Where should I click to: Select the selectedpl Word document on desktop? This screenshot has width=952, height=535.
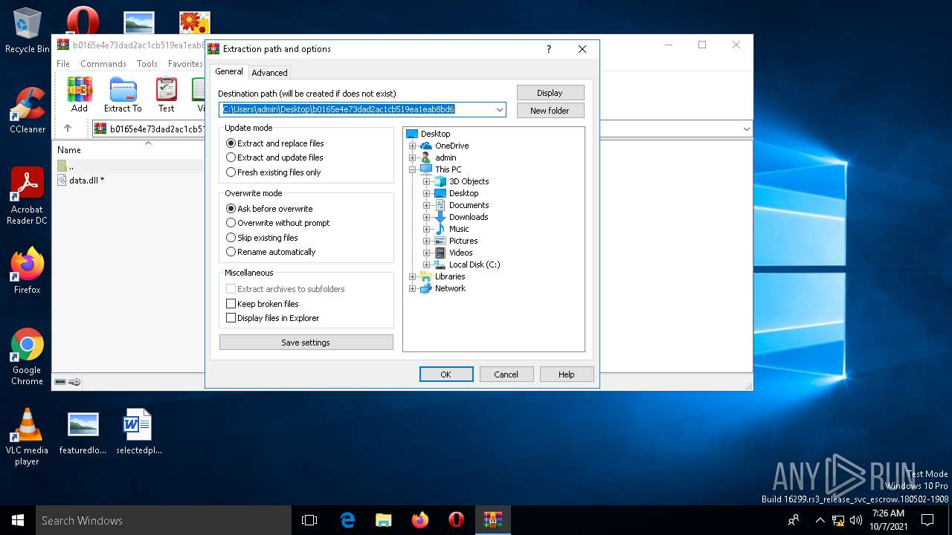(139, 432)
